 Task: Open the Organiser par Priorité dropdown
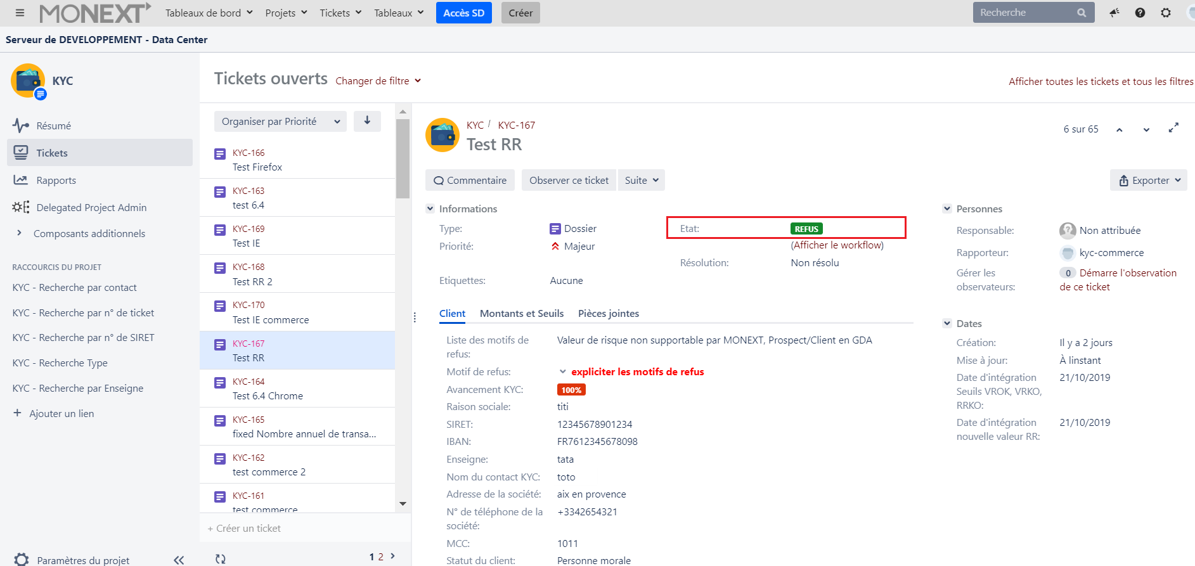point(280,121)
